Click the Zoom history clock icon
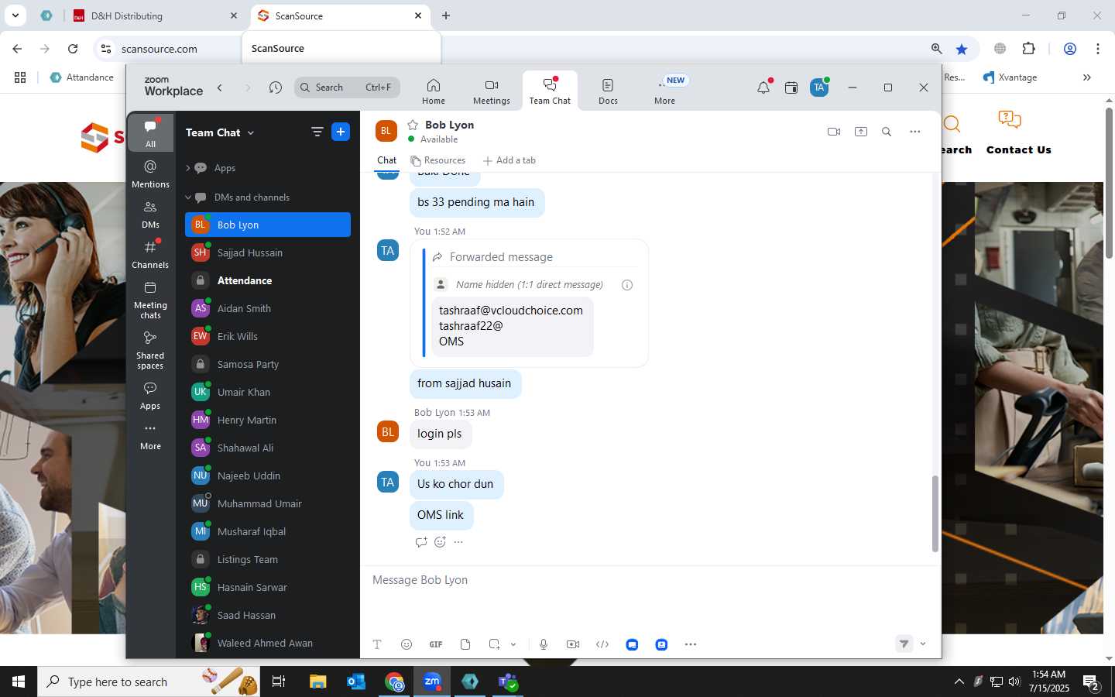The height and width of the screenshot is (697, 1115). 276,88
